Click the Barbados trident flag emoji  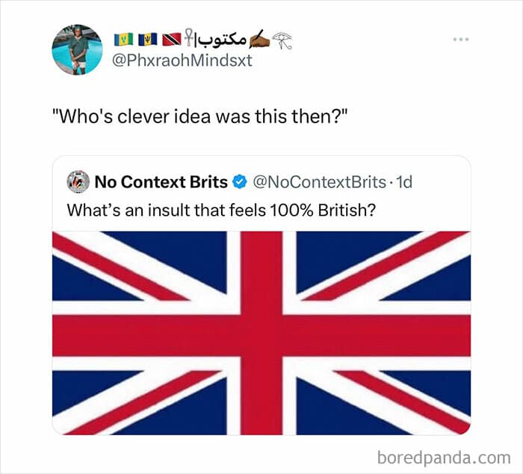(x=146, y=39)
